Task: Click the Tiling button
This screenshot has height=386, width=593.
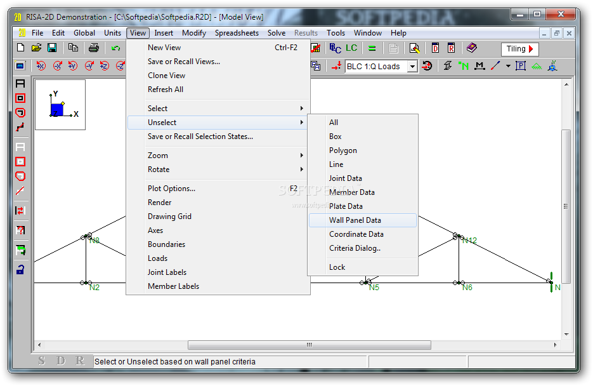Action: click(x=519, y=49)
